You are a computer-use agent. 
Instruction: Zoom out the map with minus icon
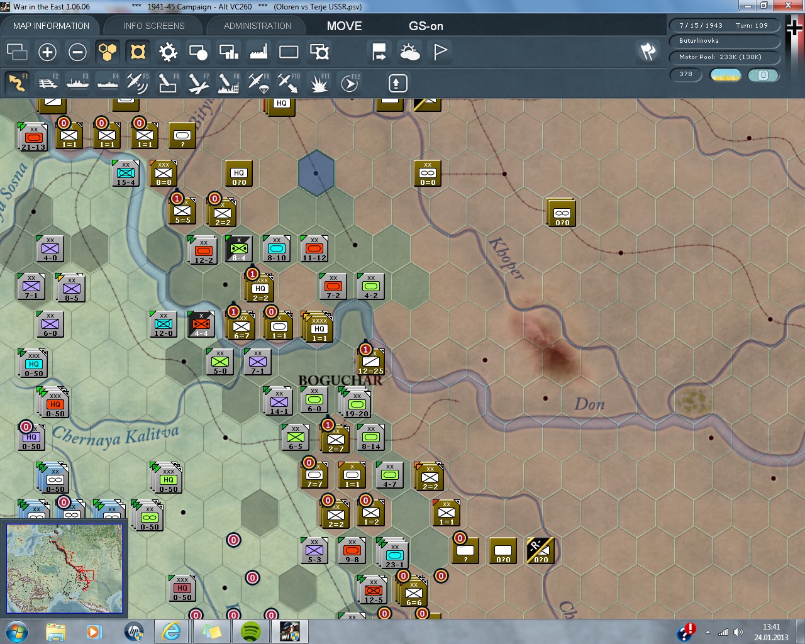click(x=77, y=52)
